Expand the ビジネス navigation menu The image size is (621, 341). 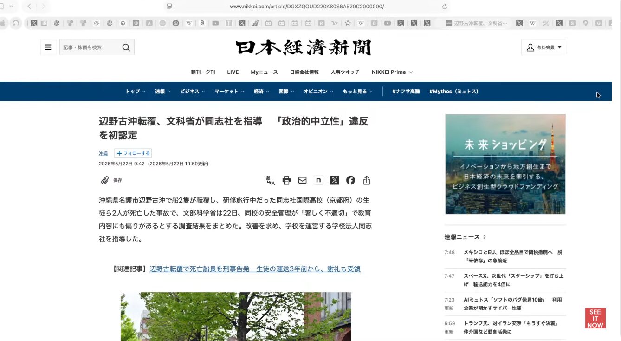click(x=193, y=92)
